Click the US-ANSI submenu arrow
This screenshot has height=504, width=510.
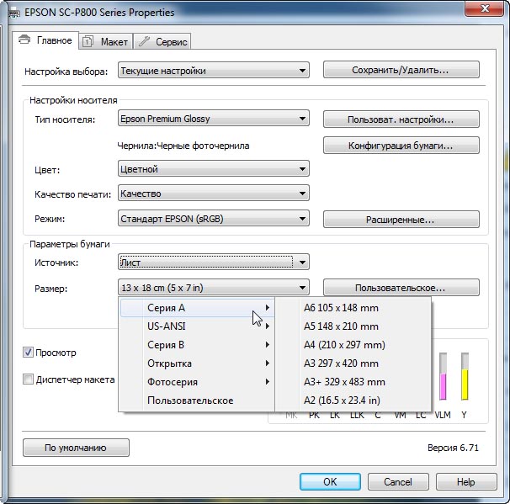coord(268,326)
